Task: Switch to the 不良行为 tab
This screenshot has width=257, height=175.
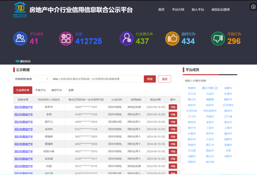Action: (40, 90)
